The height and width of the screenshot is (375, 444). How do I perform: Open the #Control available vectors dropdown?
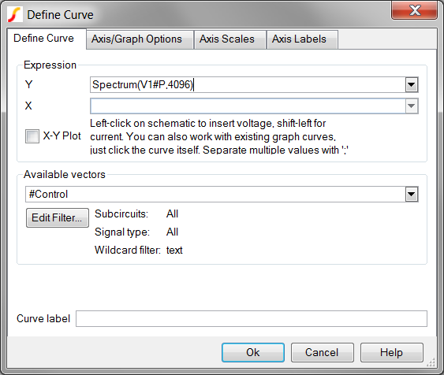[x=412, y=195]
